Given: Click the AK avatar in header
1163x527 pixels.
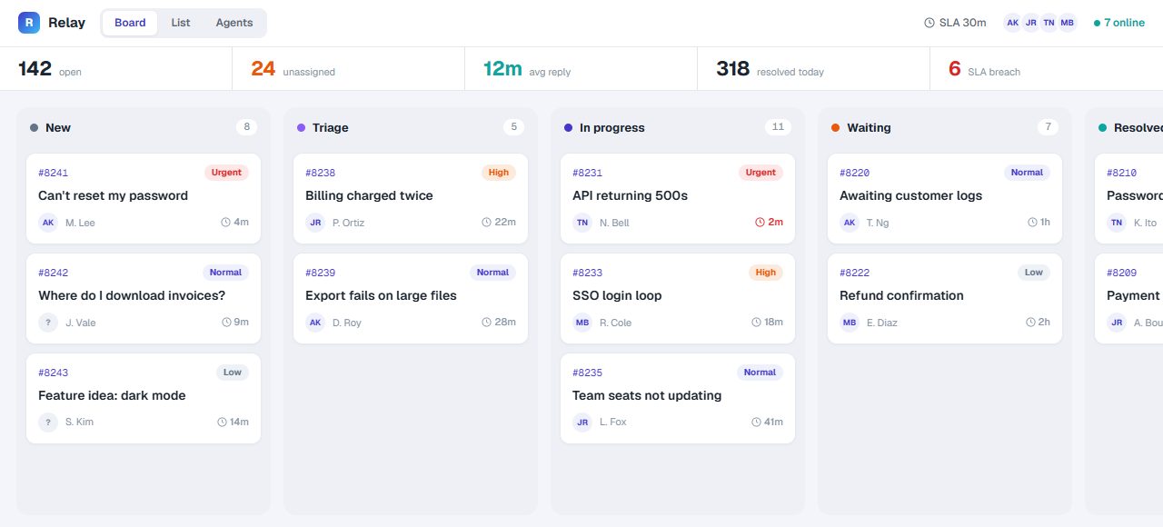Looking at the screenshot, I should pyautogui.click(x=1013, y=23).
